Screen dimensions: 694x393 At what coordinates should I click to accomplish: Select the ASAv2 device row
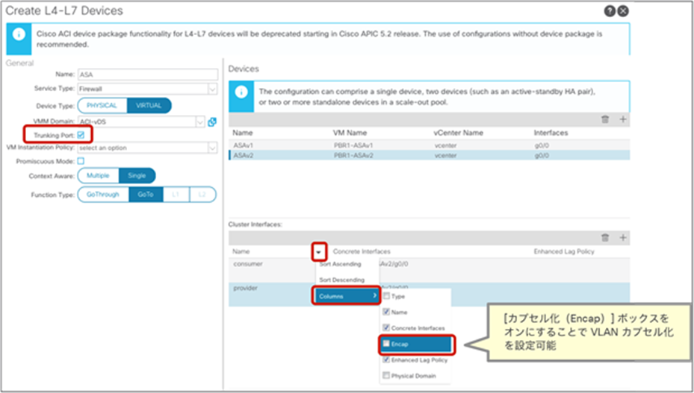(430, 155)
